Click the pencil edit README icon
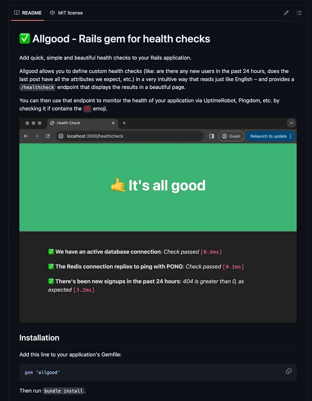Image resolution: width=312 pixels, height=401 pixels. point(286,13)
